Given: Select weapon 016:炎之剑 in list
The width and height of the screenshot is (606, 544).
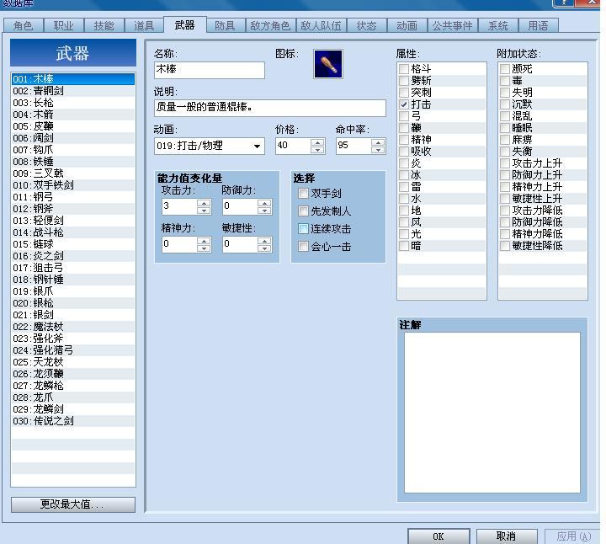Looking at the screenshot, I should [73, 256].
